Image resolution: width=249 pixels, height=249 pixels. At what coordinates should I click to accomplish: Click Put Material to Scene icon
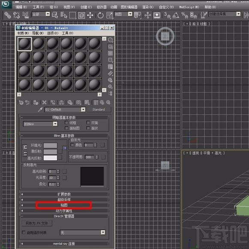pos(27,102)
